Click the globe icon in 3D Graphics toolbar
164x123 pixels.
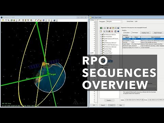[43, 20]
